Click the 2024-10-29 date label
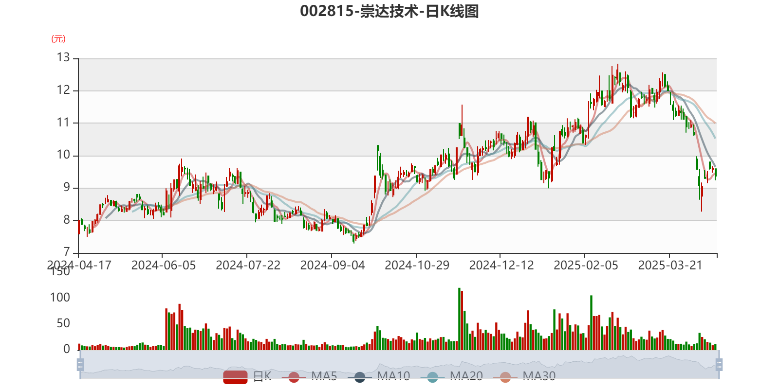The height and width of the screenshot is (389, 779). (417, 265)
